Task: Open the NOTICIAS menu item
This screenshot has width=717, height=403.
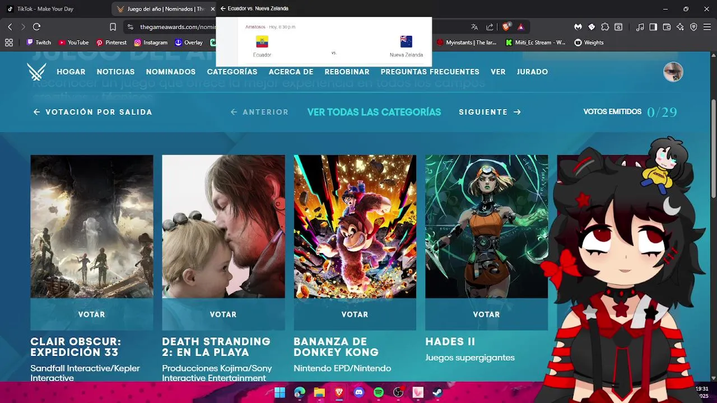Action: pos(116,72)
